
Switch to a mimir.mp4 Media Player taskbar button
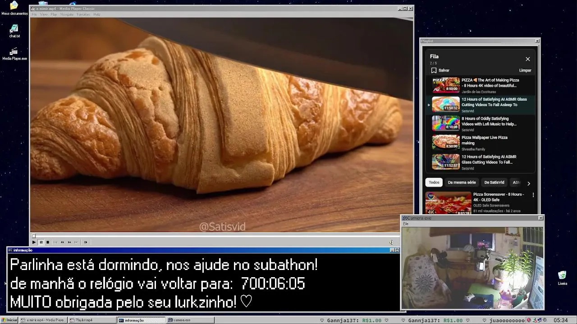coord(44,320)
